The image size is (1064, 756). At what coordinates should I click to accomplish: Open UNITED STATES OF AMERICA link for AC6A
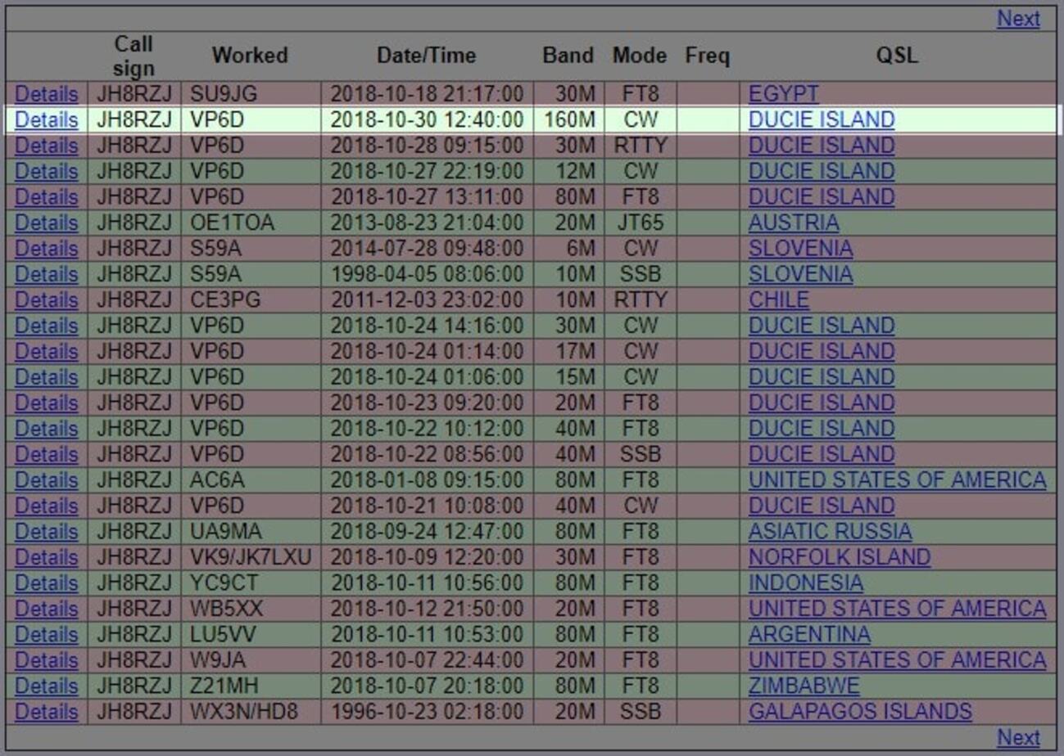896,480
